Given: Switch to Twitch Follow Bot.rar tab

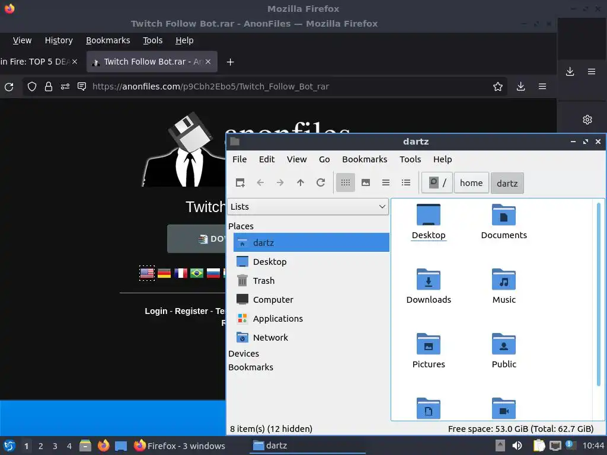Looking at the screenshot, I should point(152,62).
